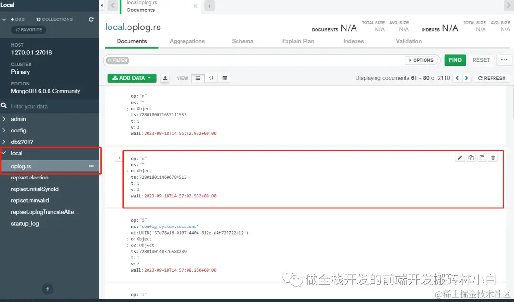Collapse the 4 DBS connection chevron

coord(4,19)
